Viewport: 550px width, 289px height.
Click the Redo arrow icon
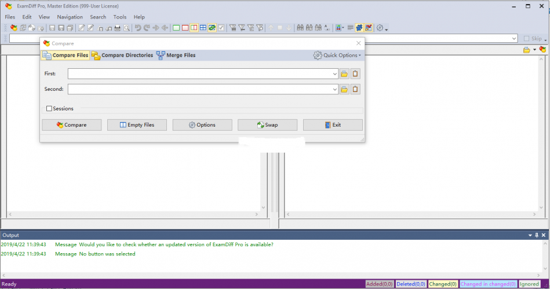147,28
